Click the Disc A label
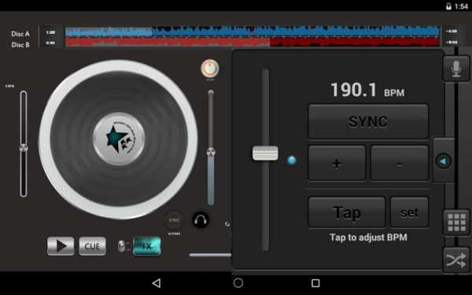This screenshot has width=472, height=295. 20,34
